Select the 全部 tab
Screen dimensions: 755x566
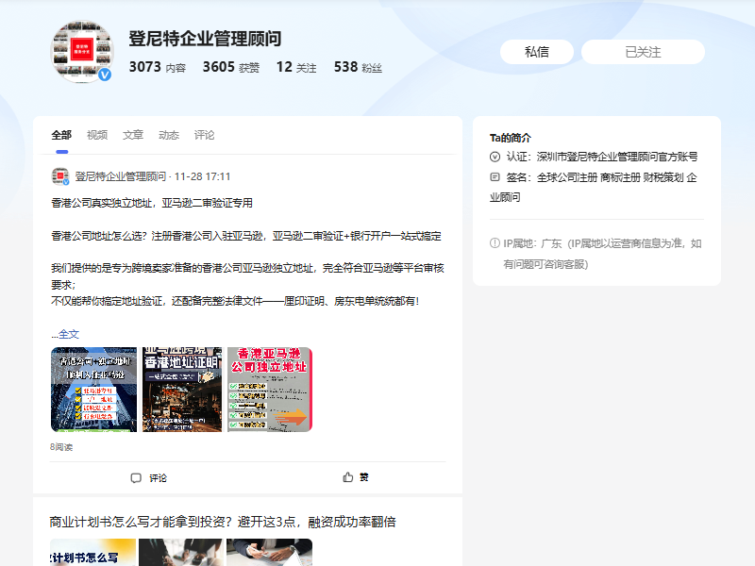[60, 135]
